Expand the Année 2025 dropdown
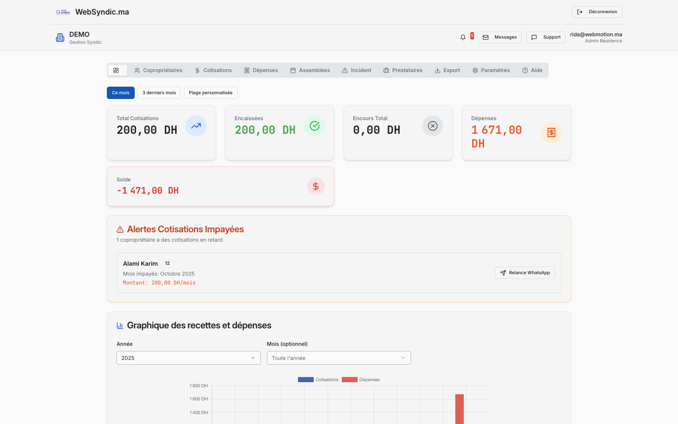The image size is (678, 424). (188, 358)
